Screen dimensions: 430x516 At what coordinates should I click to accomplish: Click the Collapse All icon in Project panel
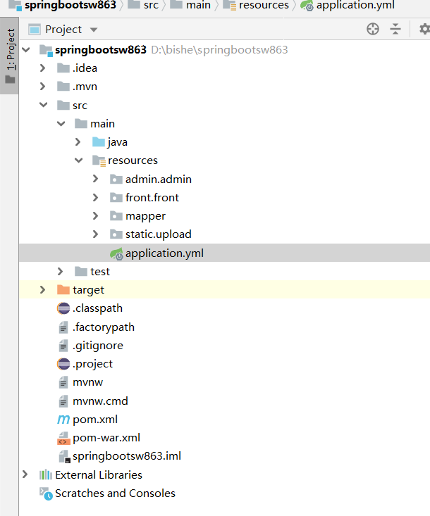395,29
